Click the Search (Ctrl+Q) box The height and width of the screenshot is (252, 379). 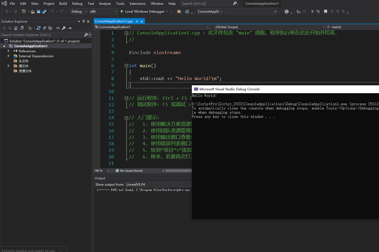coord(209,4)
